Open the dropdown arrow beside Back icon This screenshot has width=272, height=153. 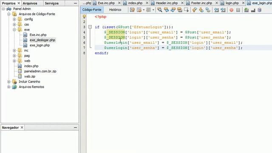click(x=144, y=10)
